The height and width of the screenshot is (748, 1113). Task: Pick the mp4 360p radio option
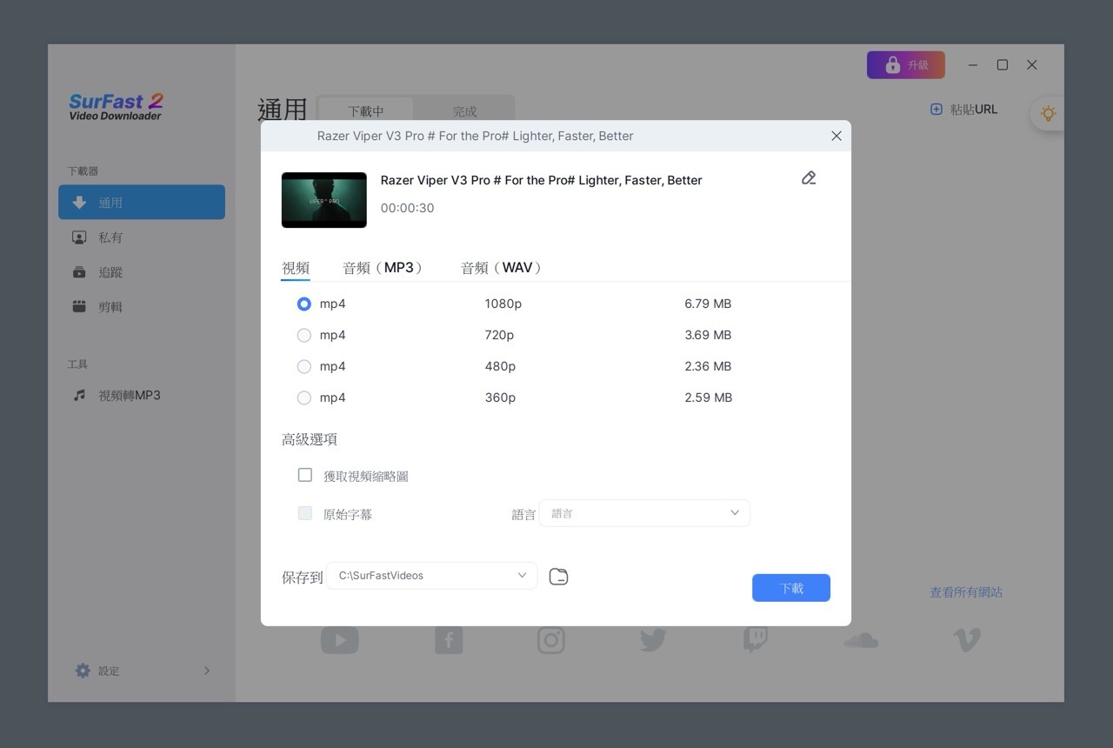(x=303, y=398)
